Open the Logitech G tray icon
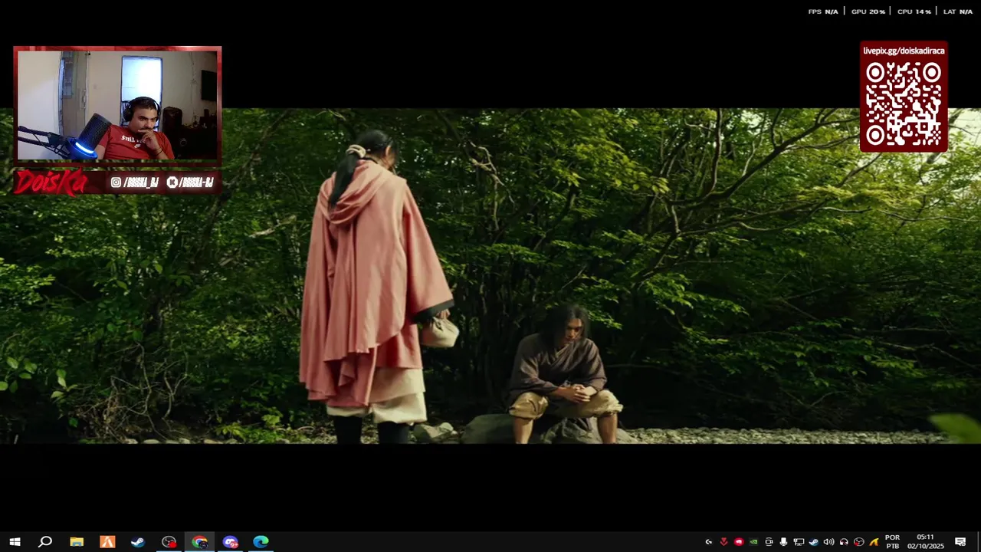This screenshot has width=981, height=552. point(709,542)
